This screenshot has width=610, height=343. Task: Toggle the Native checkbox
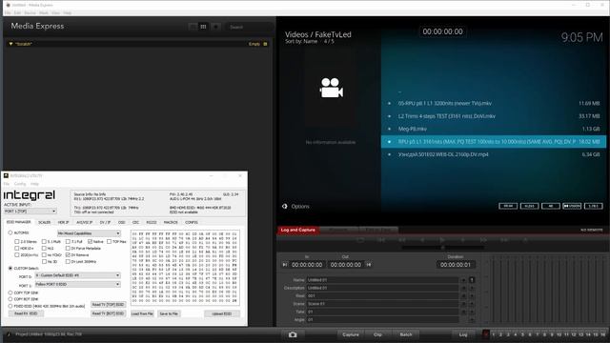[x=90, y=241]
